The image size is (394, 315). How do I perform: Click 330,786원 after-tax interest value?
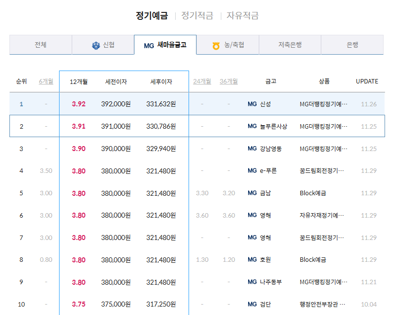pyautogui.click(x=161, y=126)
